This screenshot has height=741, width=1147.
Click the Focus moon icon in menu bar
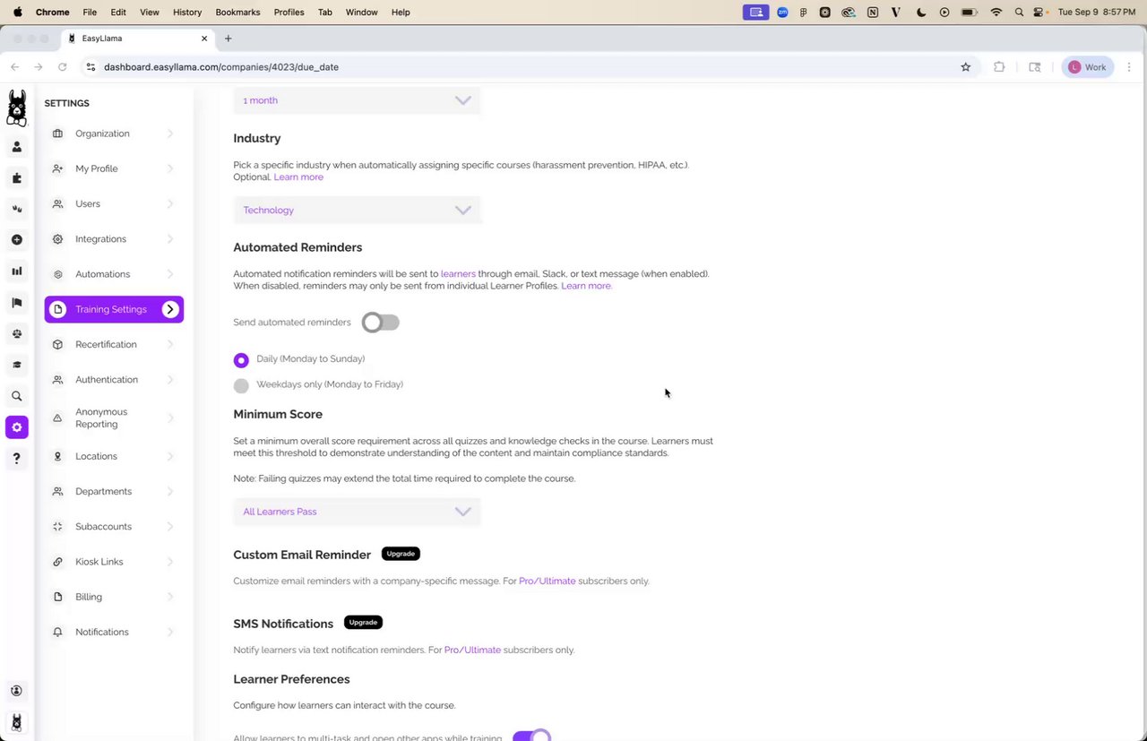point(921,13)
